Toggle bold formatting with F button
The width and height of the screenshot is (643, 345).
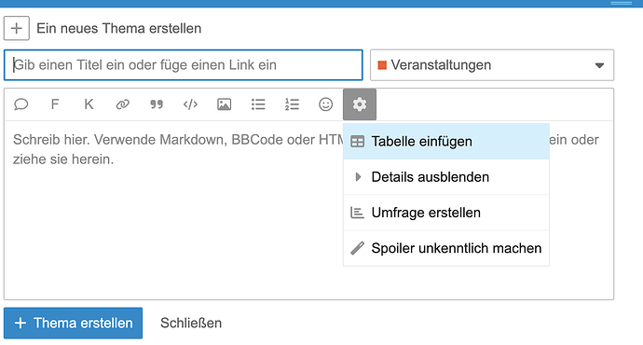(x=55, y=104)
